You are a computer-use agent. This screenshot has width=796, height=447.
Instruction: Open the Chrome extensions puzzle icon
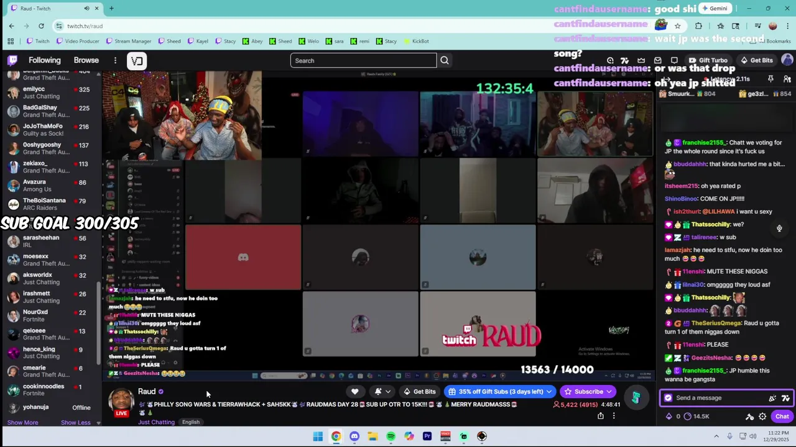pos(698,26)
